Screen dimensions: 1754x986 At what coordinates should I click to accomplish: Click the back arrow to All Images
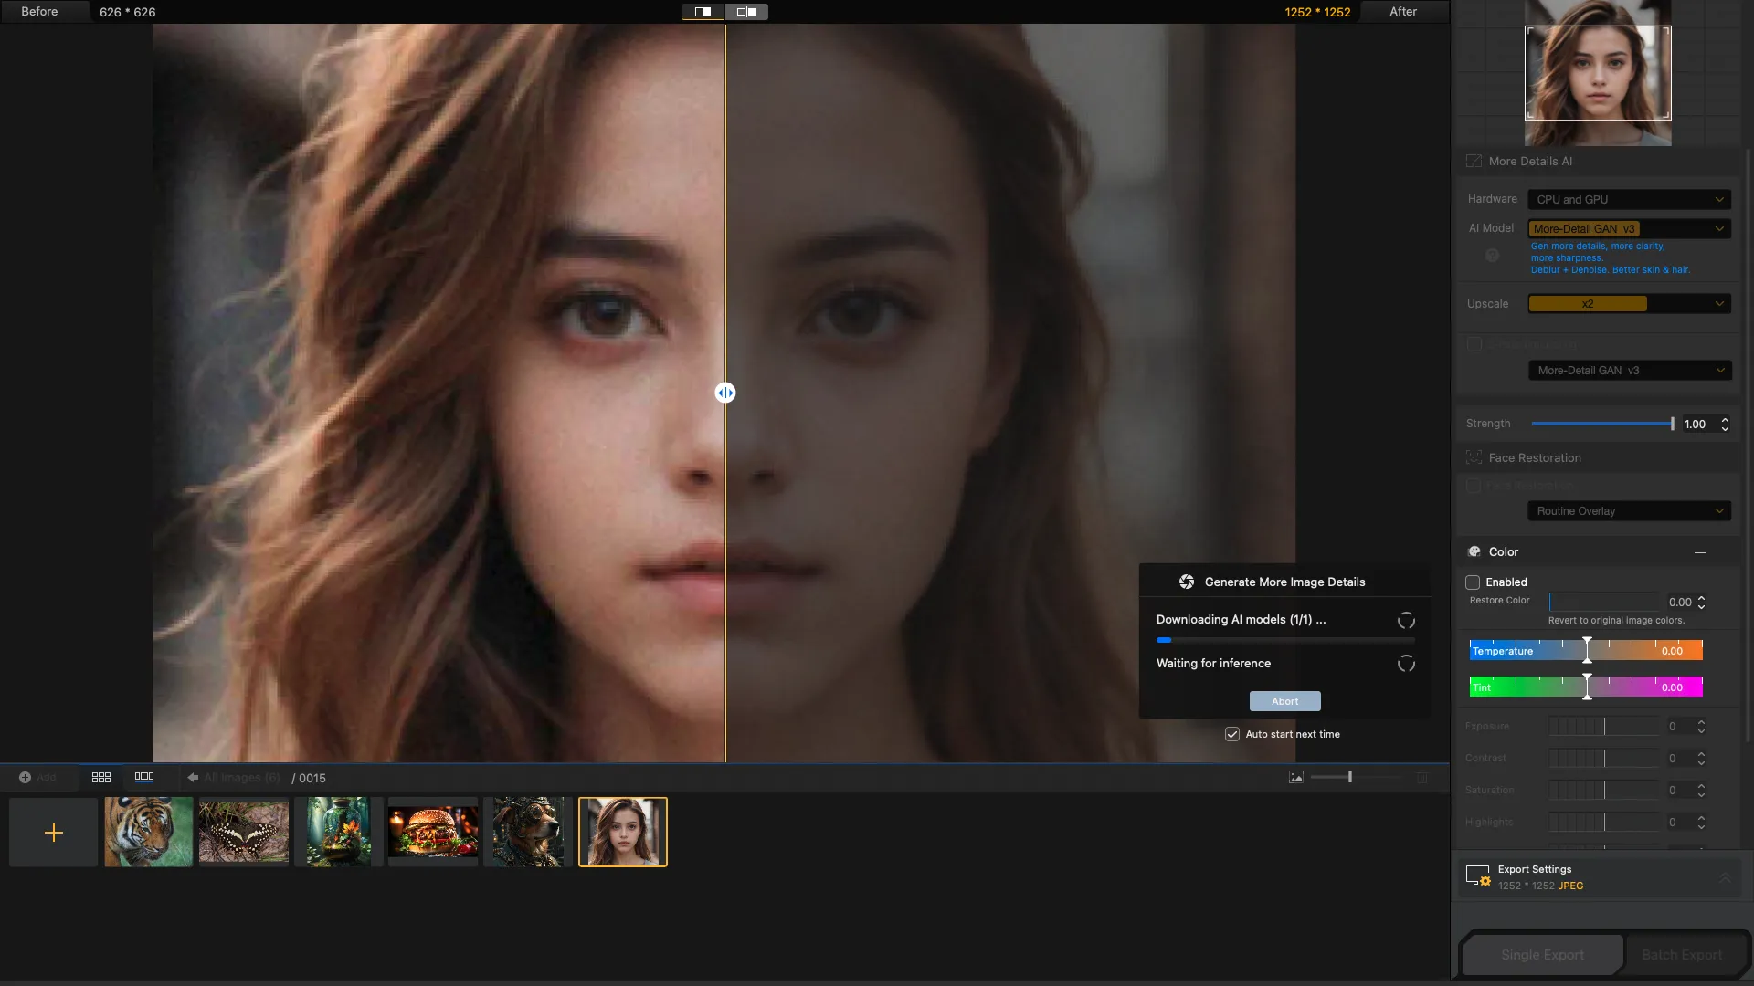tap(193, 778)
